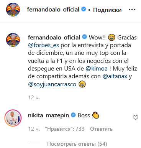Click verified badge beside nikita_mazepin
The width and height of the screenshot is (141, 148).
[x=73, y=115]
